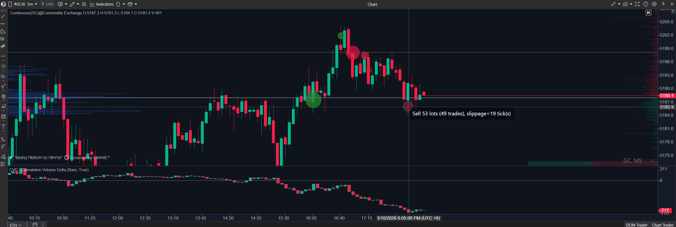The image size is (676, 227).
Task: Toggle the F box on price axis
Action: click(x=673, y=11)
